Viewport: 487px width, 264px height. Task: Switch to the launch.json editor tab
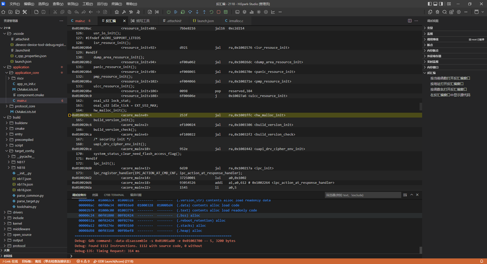(x=205, y=21)
